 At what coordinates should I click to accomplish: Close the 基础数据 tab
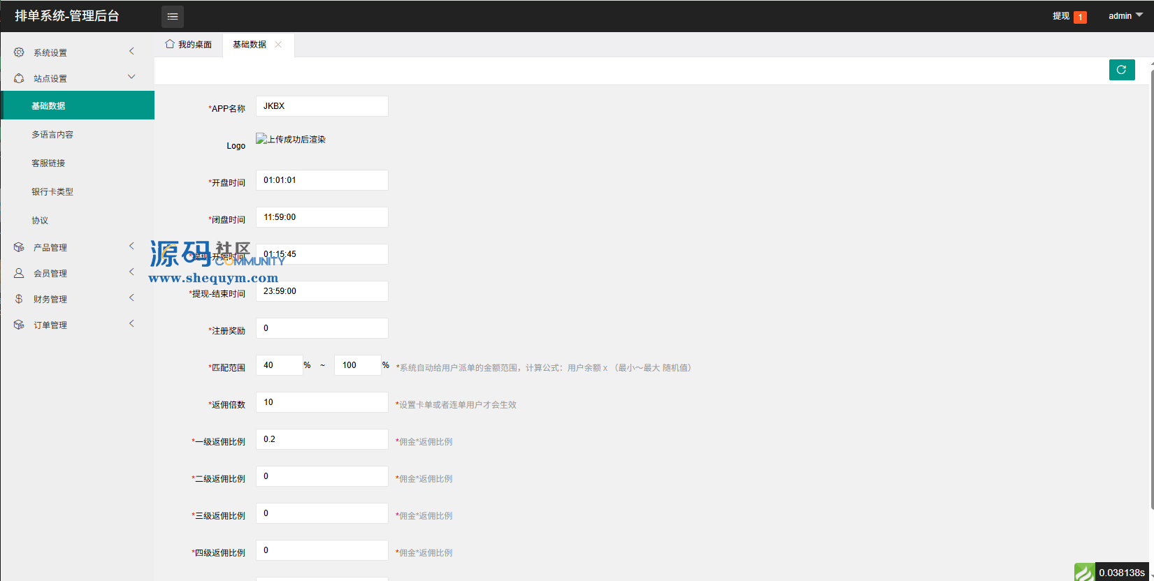(x=278, y=45)
